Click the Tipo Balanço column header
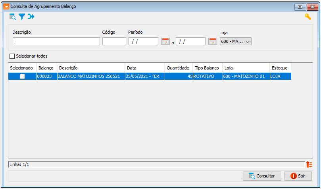Viewport: 321px width, 189px height. [x=207, y=68]
